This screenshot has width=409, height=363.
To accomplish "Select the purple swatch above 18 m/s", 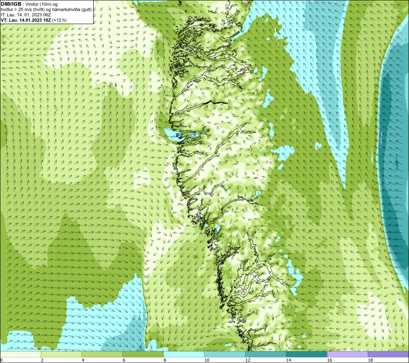I will click(x=388, y=354).
